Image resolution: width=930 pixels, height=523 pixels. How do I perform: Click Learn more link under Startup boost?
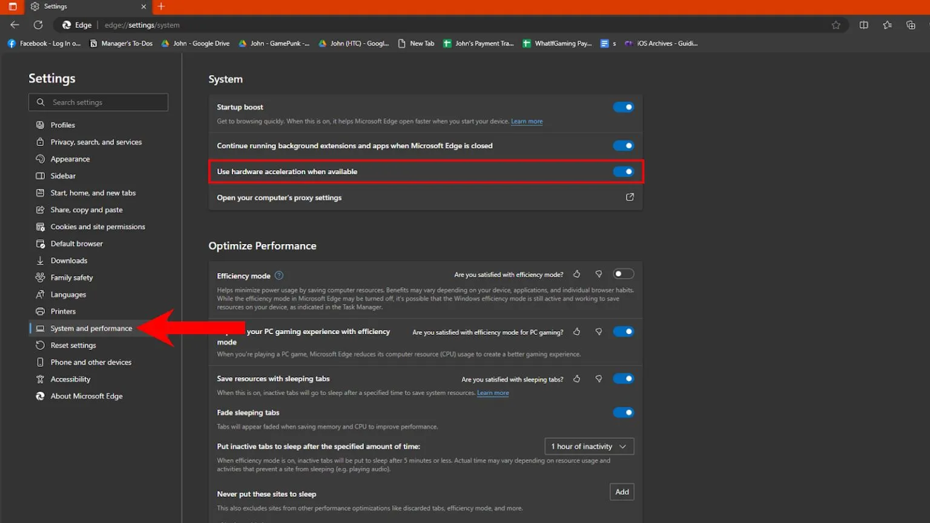526,122
